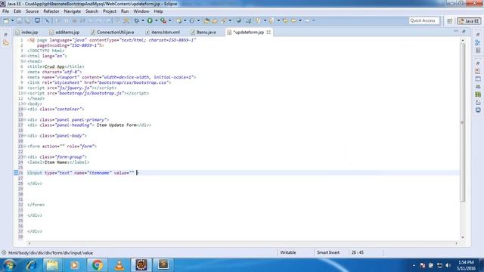Click the Run External Tools icon
The image size is (484, 272).
[x=163, y=20]
